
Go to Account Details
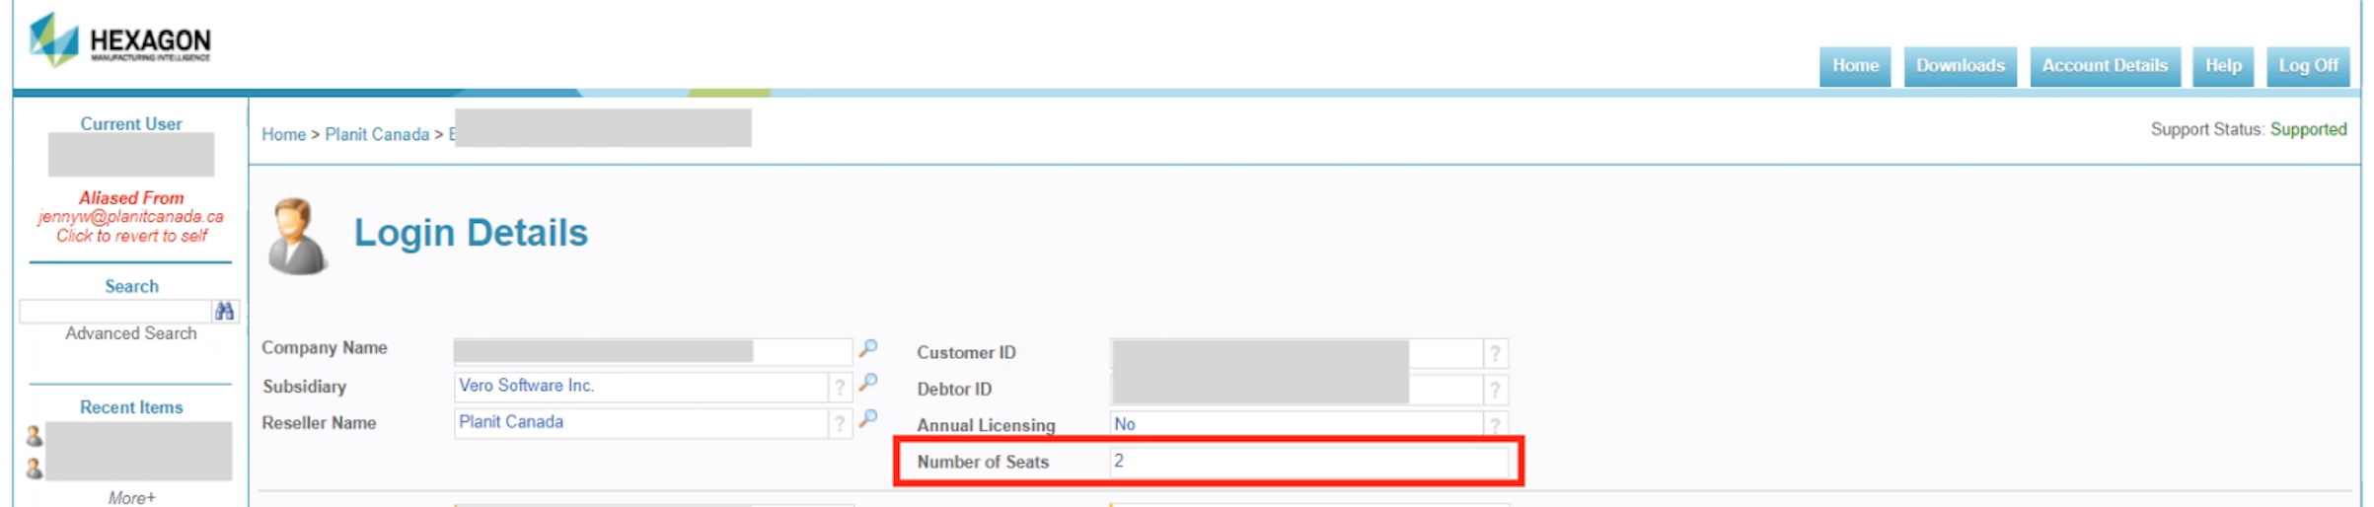pos(2105,66)
